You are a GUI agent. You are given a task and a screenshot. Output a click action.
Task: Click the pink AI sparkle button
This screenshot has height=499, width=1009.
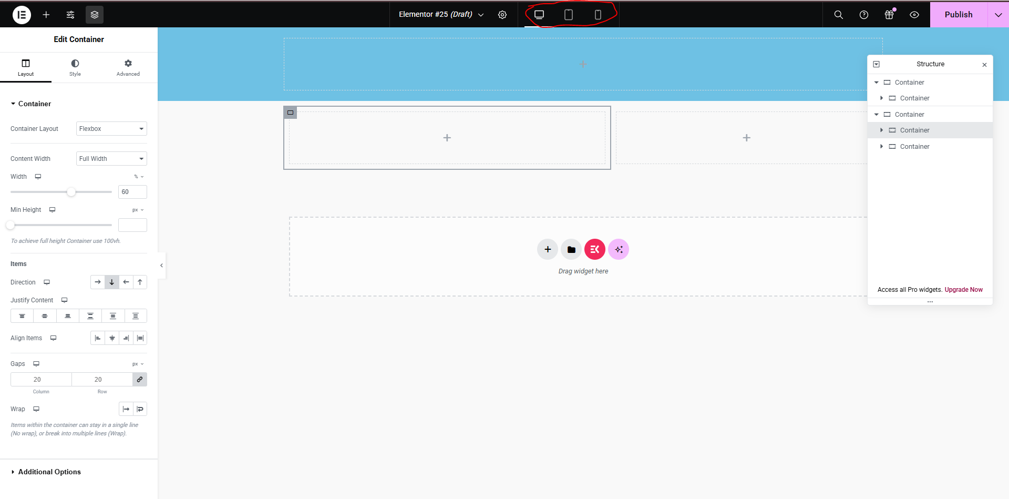pos(619,249)
